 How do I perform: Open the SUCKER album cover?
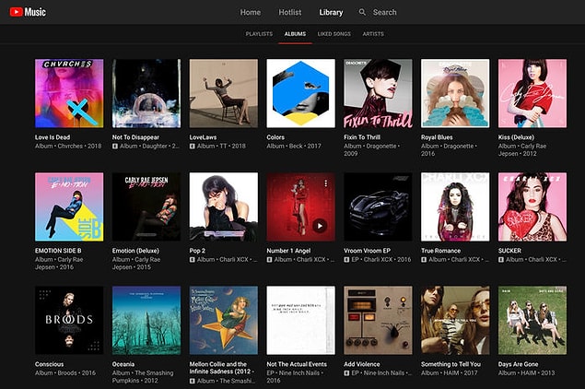pyautogui.click(x=532, y=206)
